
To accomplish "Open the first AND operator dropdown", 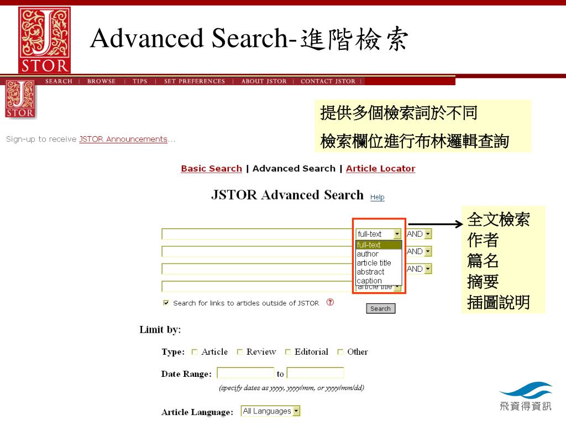I will tap(419, 234).
